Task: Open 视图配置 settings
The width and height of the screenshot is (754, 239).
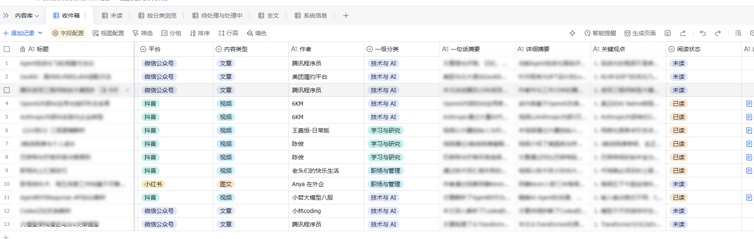Action: coord(108,33)
